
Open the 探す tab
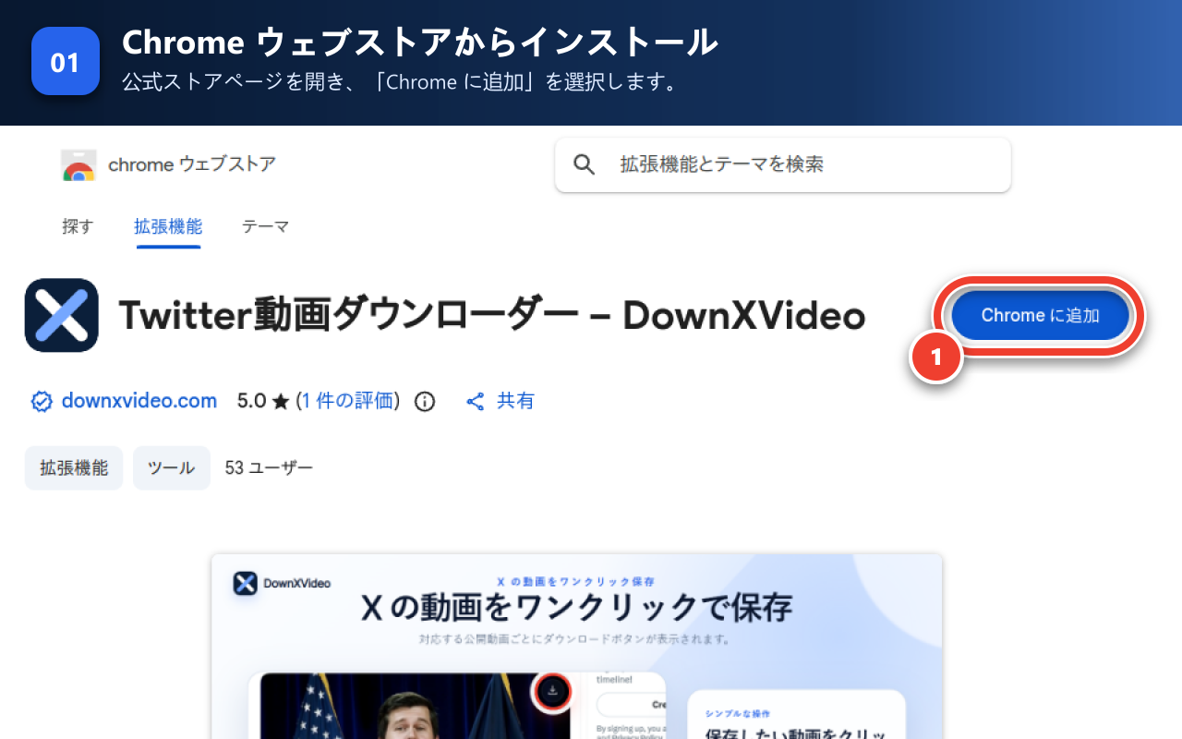coord(78,226)
